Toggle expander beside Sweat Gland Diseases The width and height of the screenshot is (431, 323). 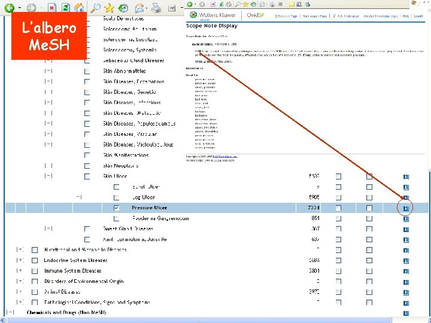[x=48, y=228]
